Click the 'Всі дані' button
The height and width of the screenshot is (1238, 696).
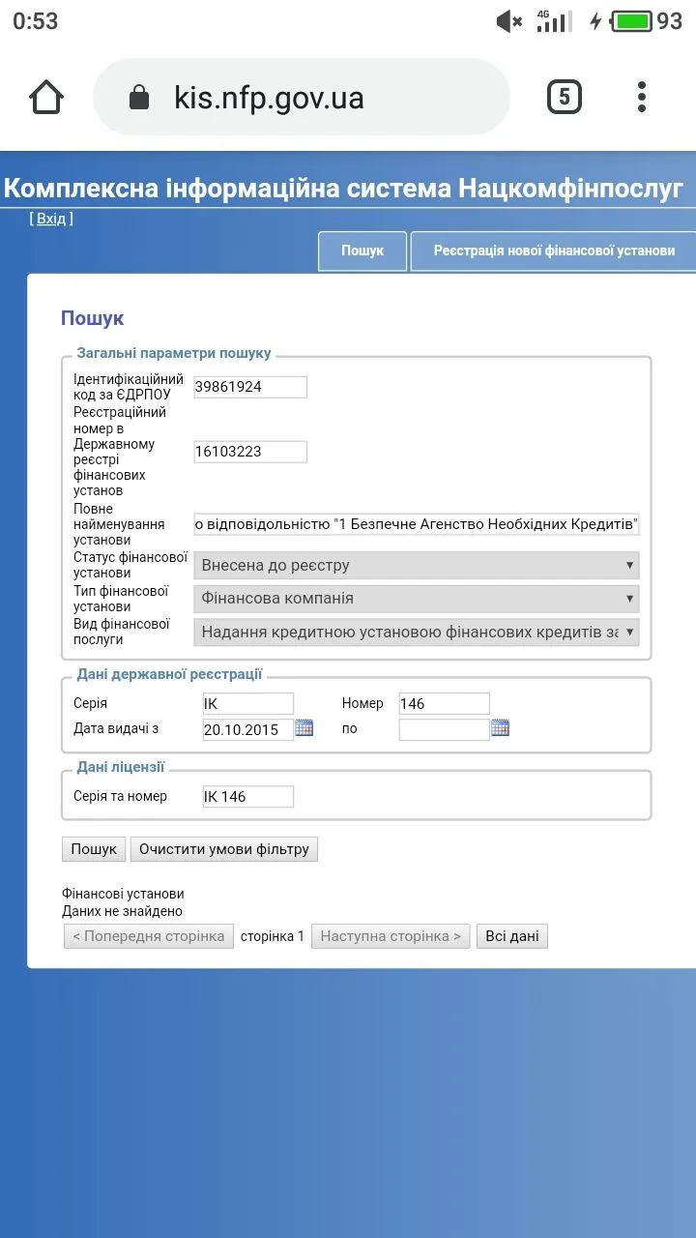[x=511, y=936]
